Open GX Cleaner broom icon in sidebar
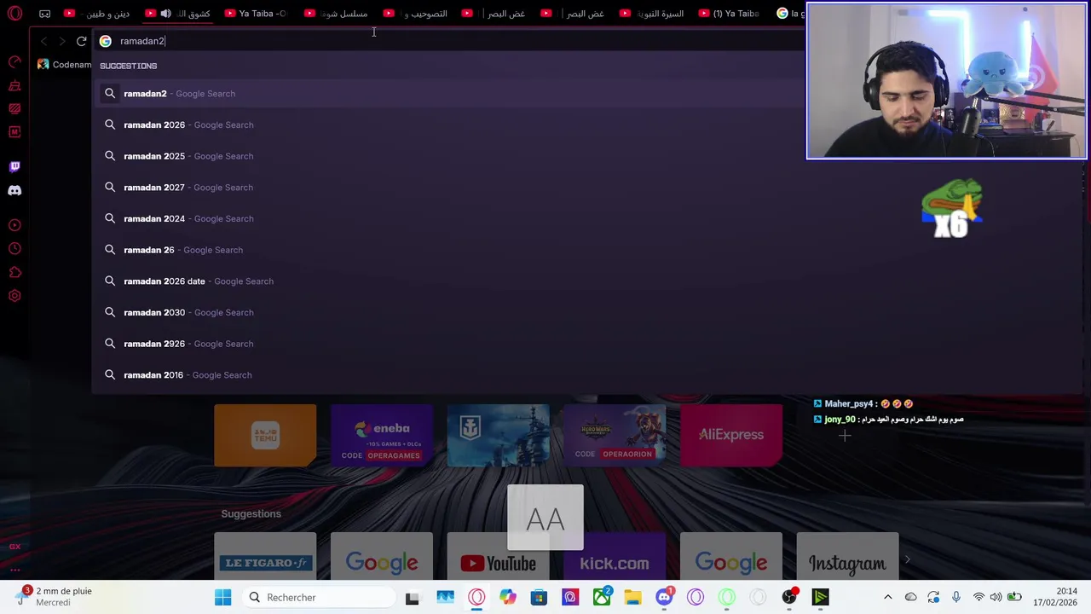This screenshot has height=614, width=1091. tap(14, 85)
